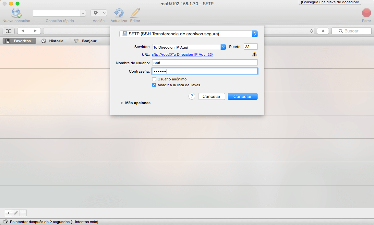
Task: Click the plus button to add bookmark
Action: [x=9, y=213]
